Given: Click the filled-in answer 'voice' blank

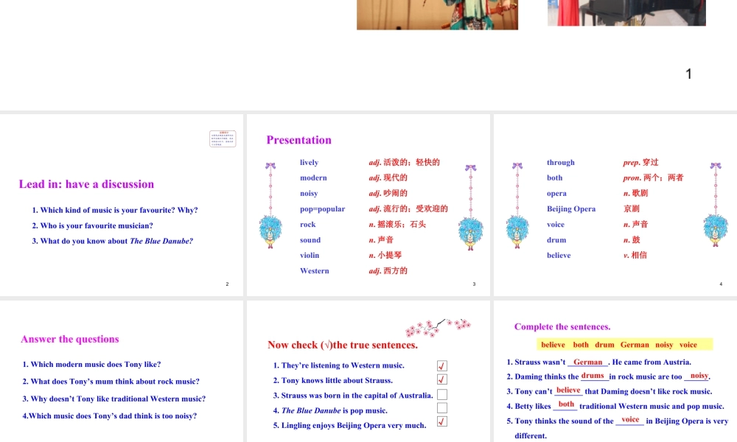Looking at the screenshot, I should 630,420.
